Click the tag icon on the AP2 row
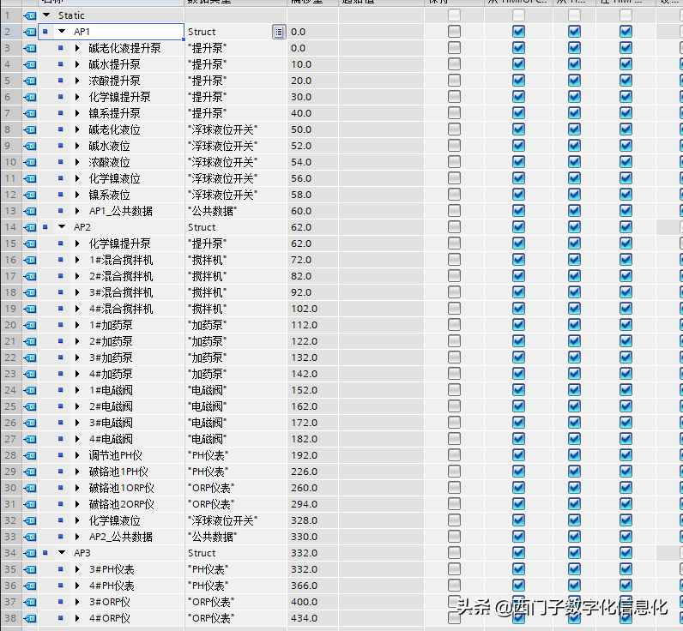The height and width of the screenshot is (631, 683). [x=31, y=227]
